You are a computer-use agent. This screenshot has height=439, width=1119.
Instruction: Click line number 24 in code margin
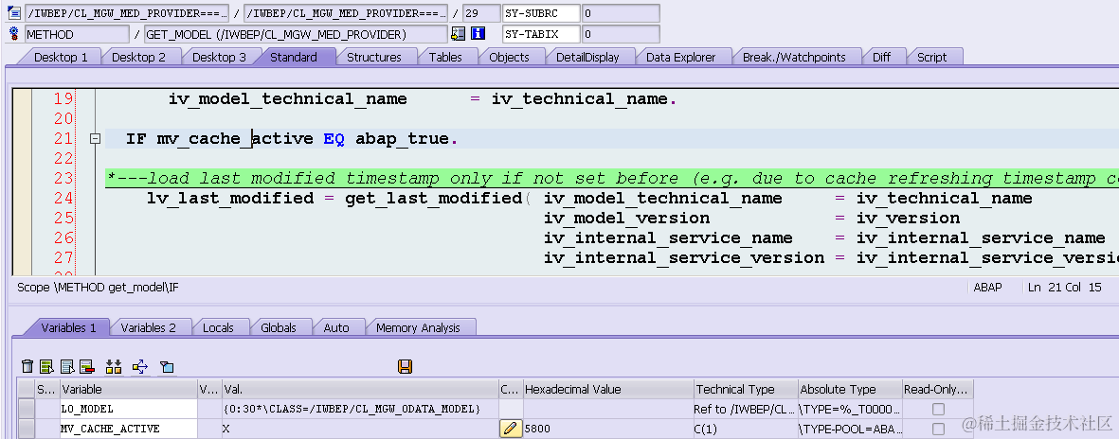(63, 198)
